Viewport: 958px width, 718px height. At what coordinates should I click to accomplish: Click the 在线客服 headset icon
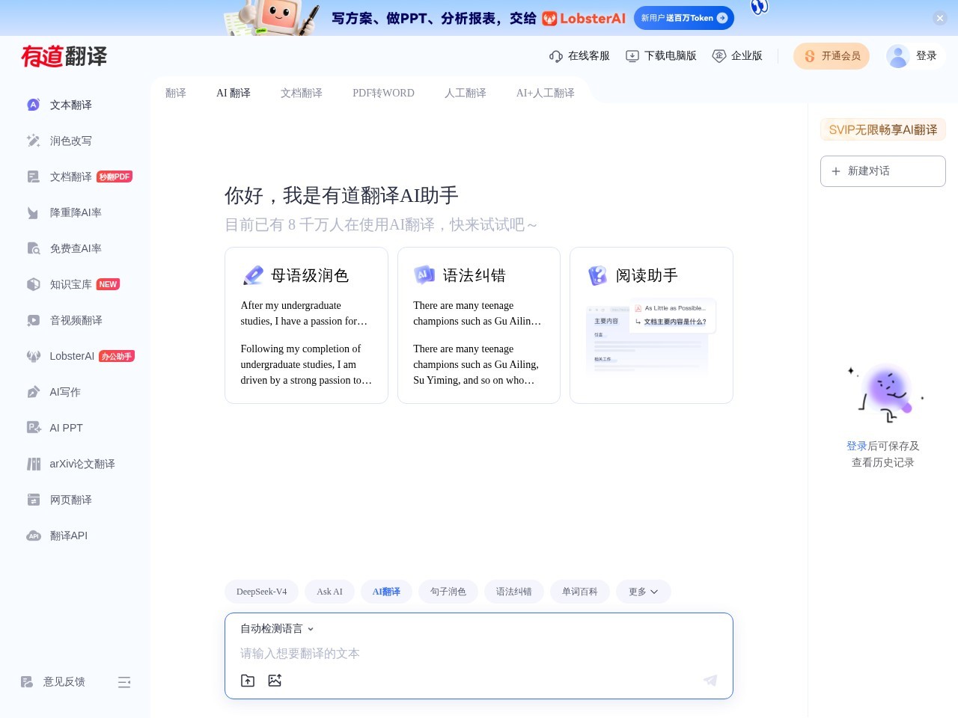point(556,56)
